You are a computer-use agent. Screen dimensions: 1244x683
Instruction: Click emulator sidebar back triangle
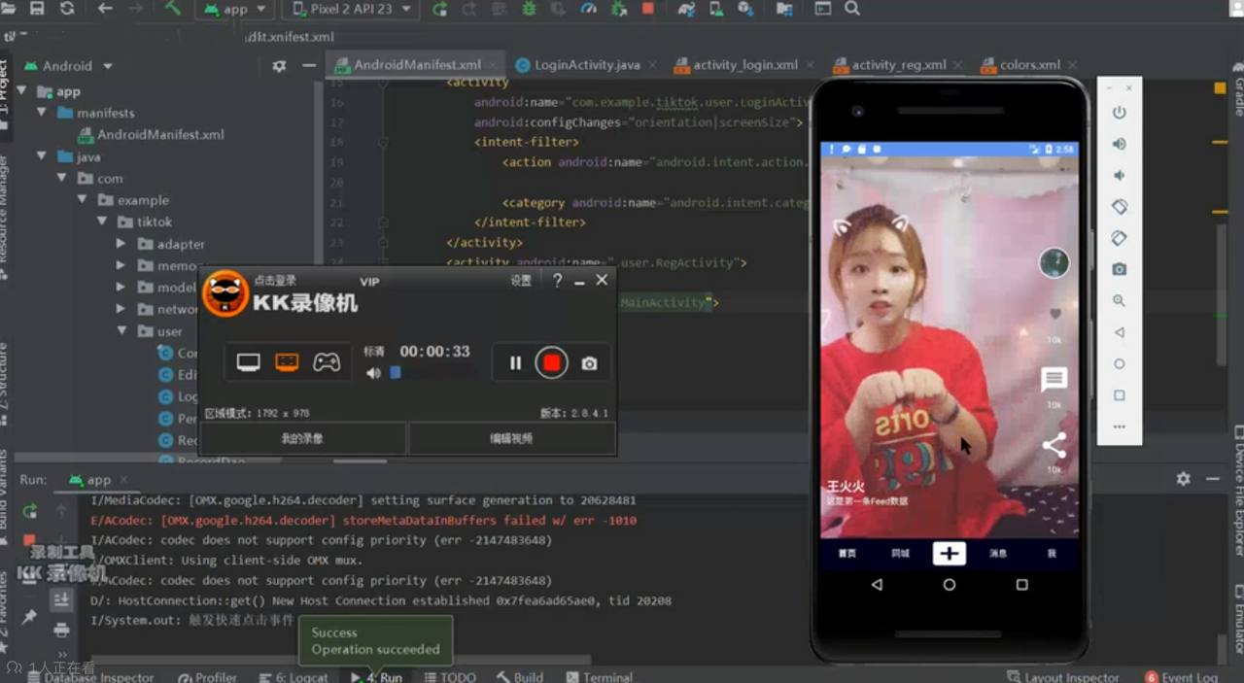(1120, 332)
